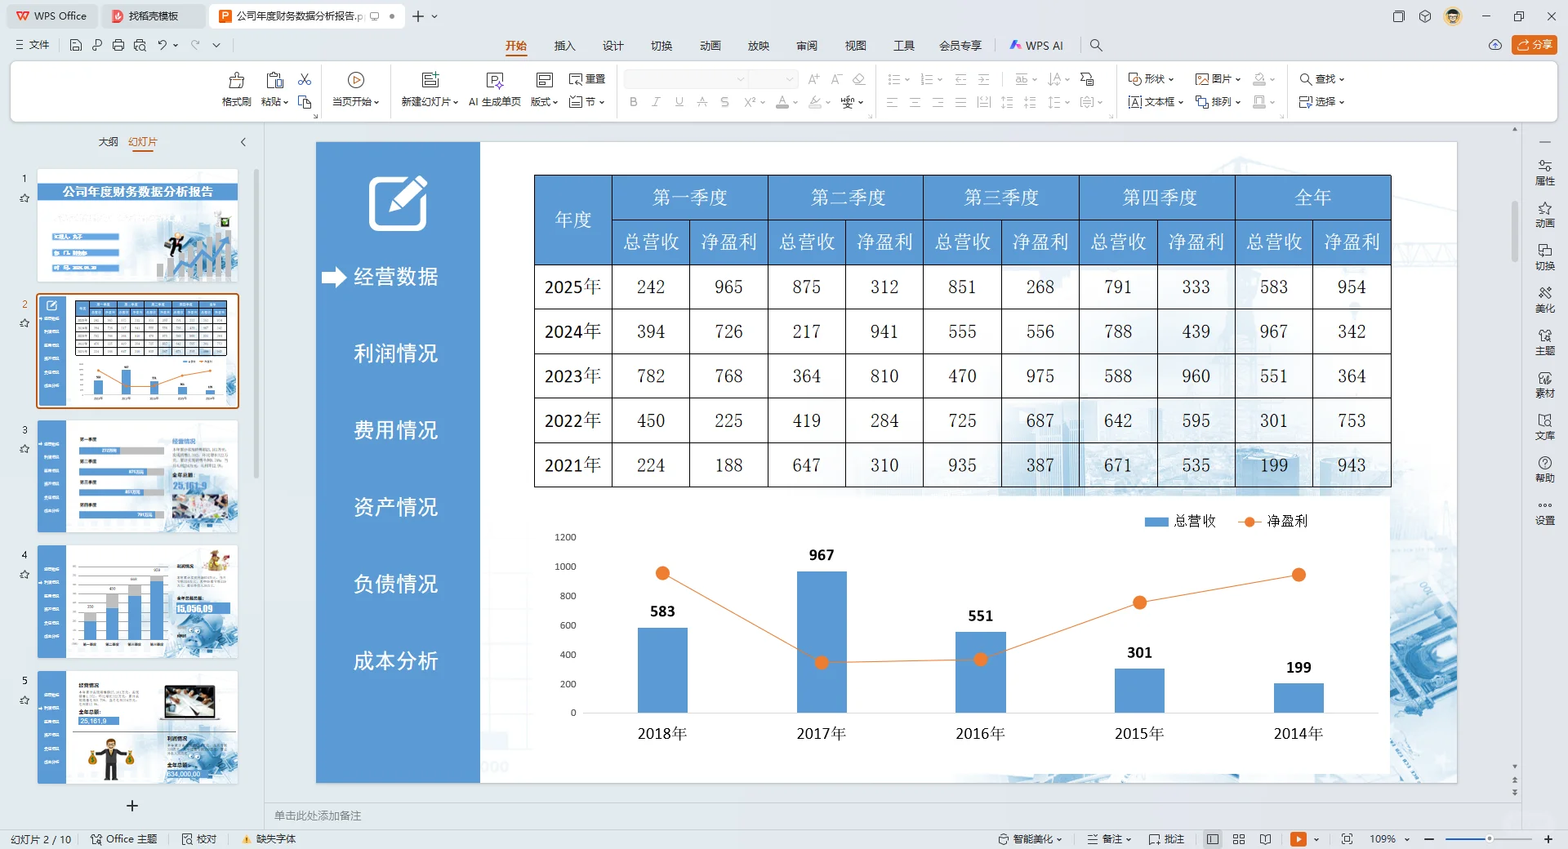Open the Properties (属性) side panel

pyautogui.click(x=1544, y=172)
